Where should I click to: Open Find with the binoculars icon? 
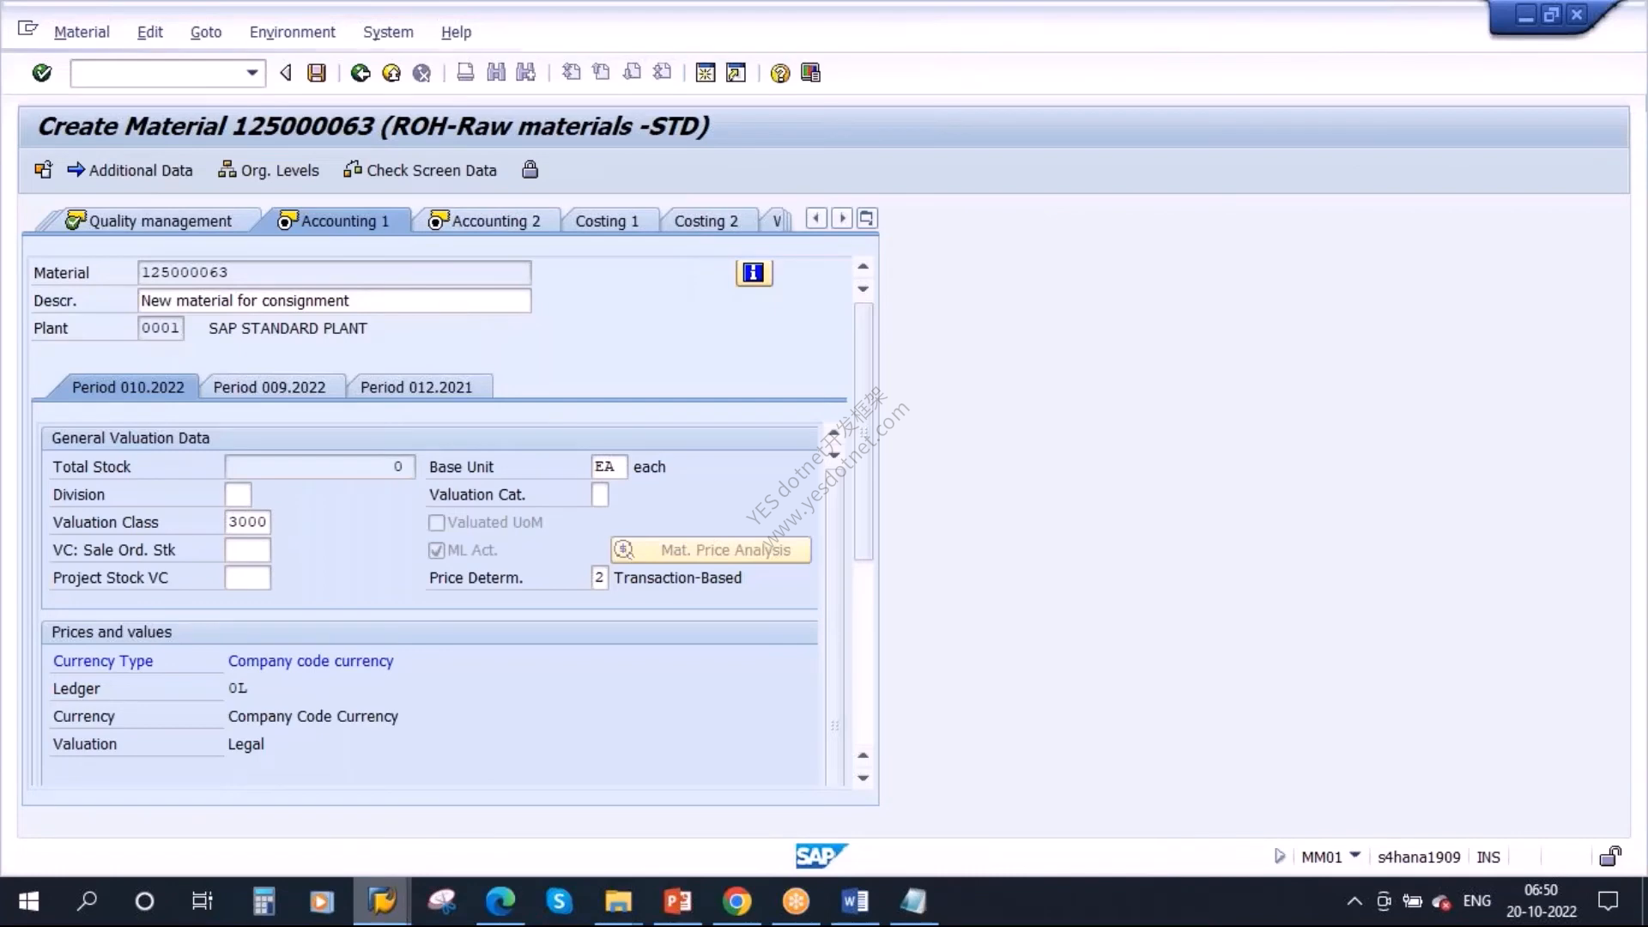pos(496,73)
